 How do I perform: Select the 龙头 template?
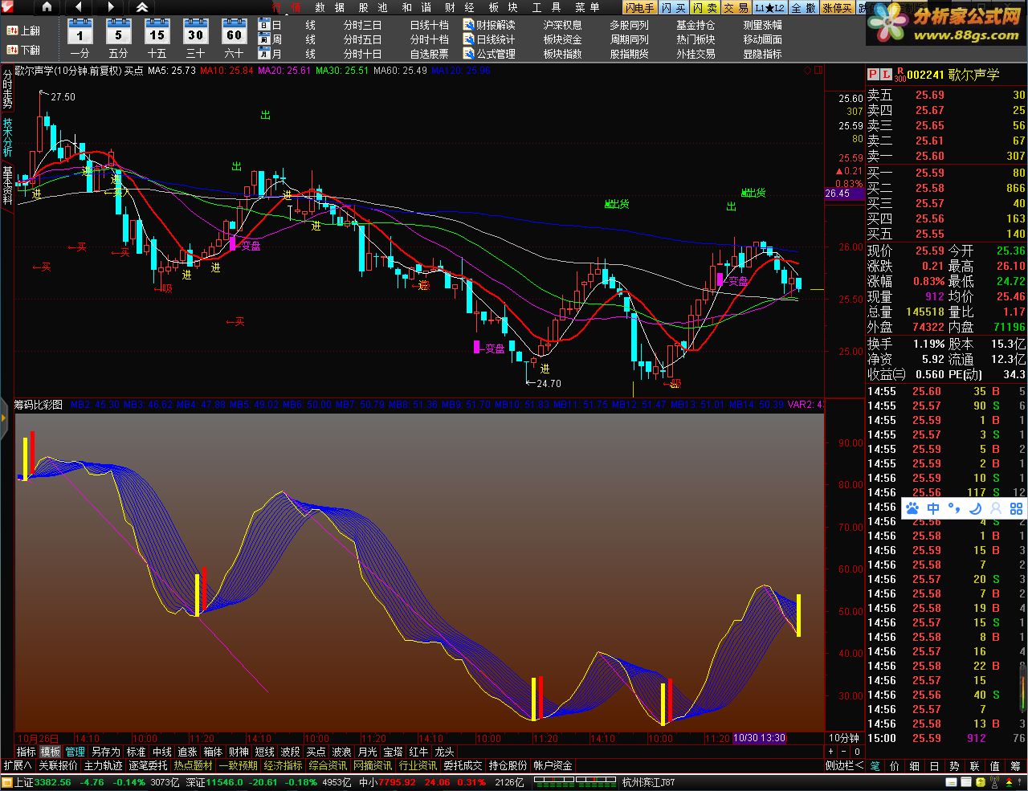coord(444,752)
